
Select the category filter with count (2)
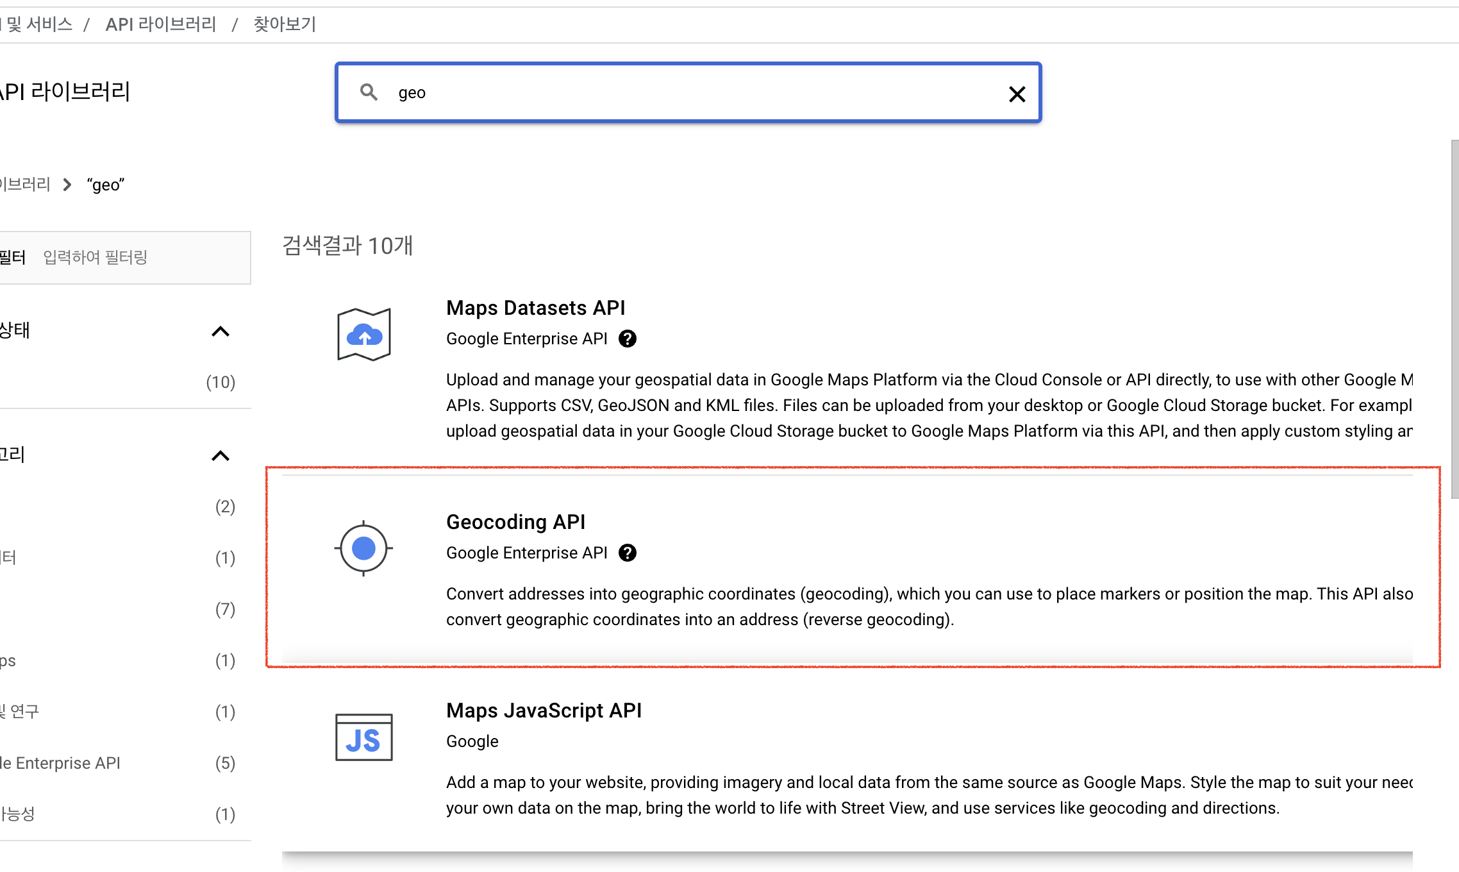pos(118,507)
